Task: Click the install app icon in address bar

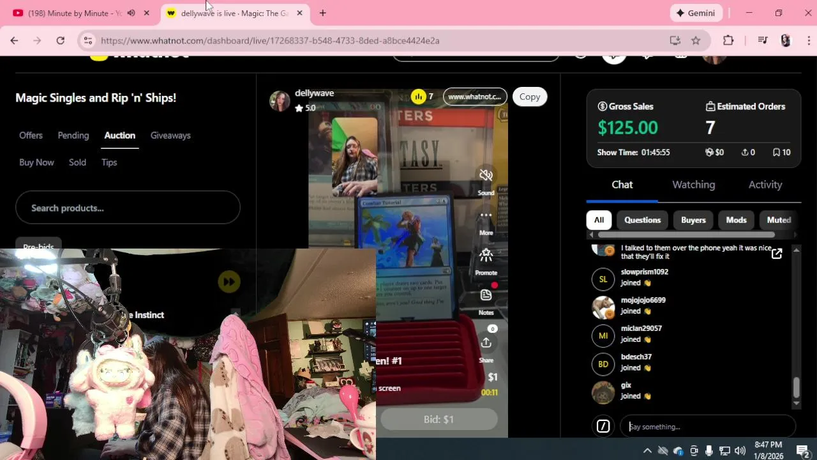Action: coord(675,40)
